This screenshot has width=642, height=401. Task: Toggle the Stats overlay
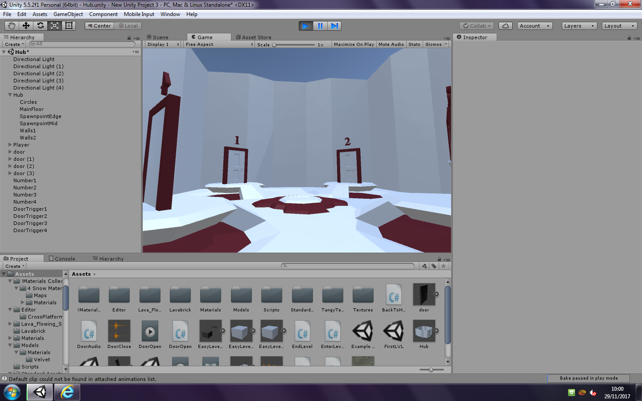click(x=414, y=44)
